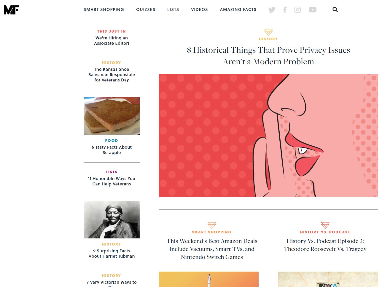Open the search magnifier icon

335,9
